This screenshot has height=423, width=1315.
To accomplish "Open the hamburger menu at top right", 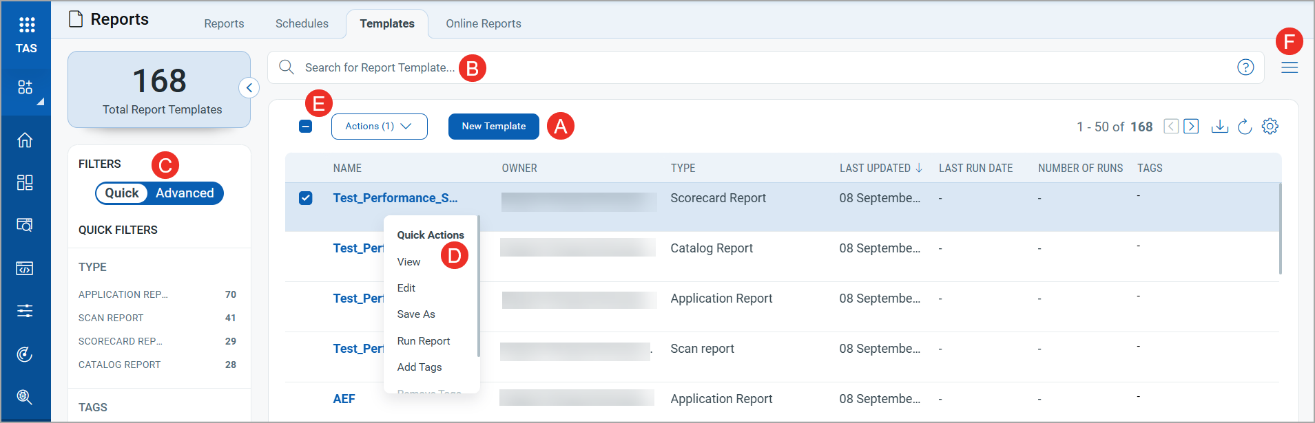I will (1290, 67).
